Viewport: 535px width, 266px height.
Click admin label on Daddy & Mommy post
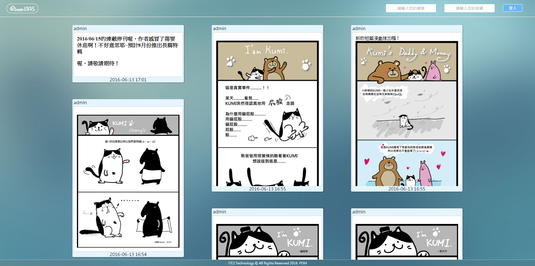[359, 28]
